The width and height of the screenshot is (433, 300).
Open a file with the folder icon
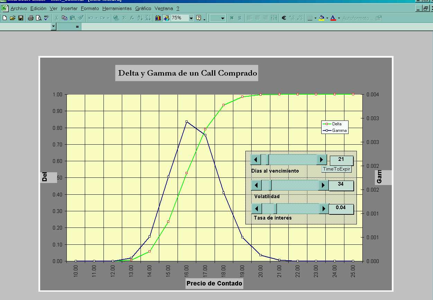point(12,18)
